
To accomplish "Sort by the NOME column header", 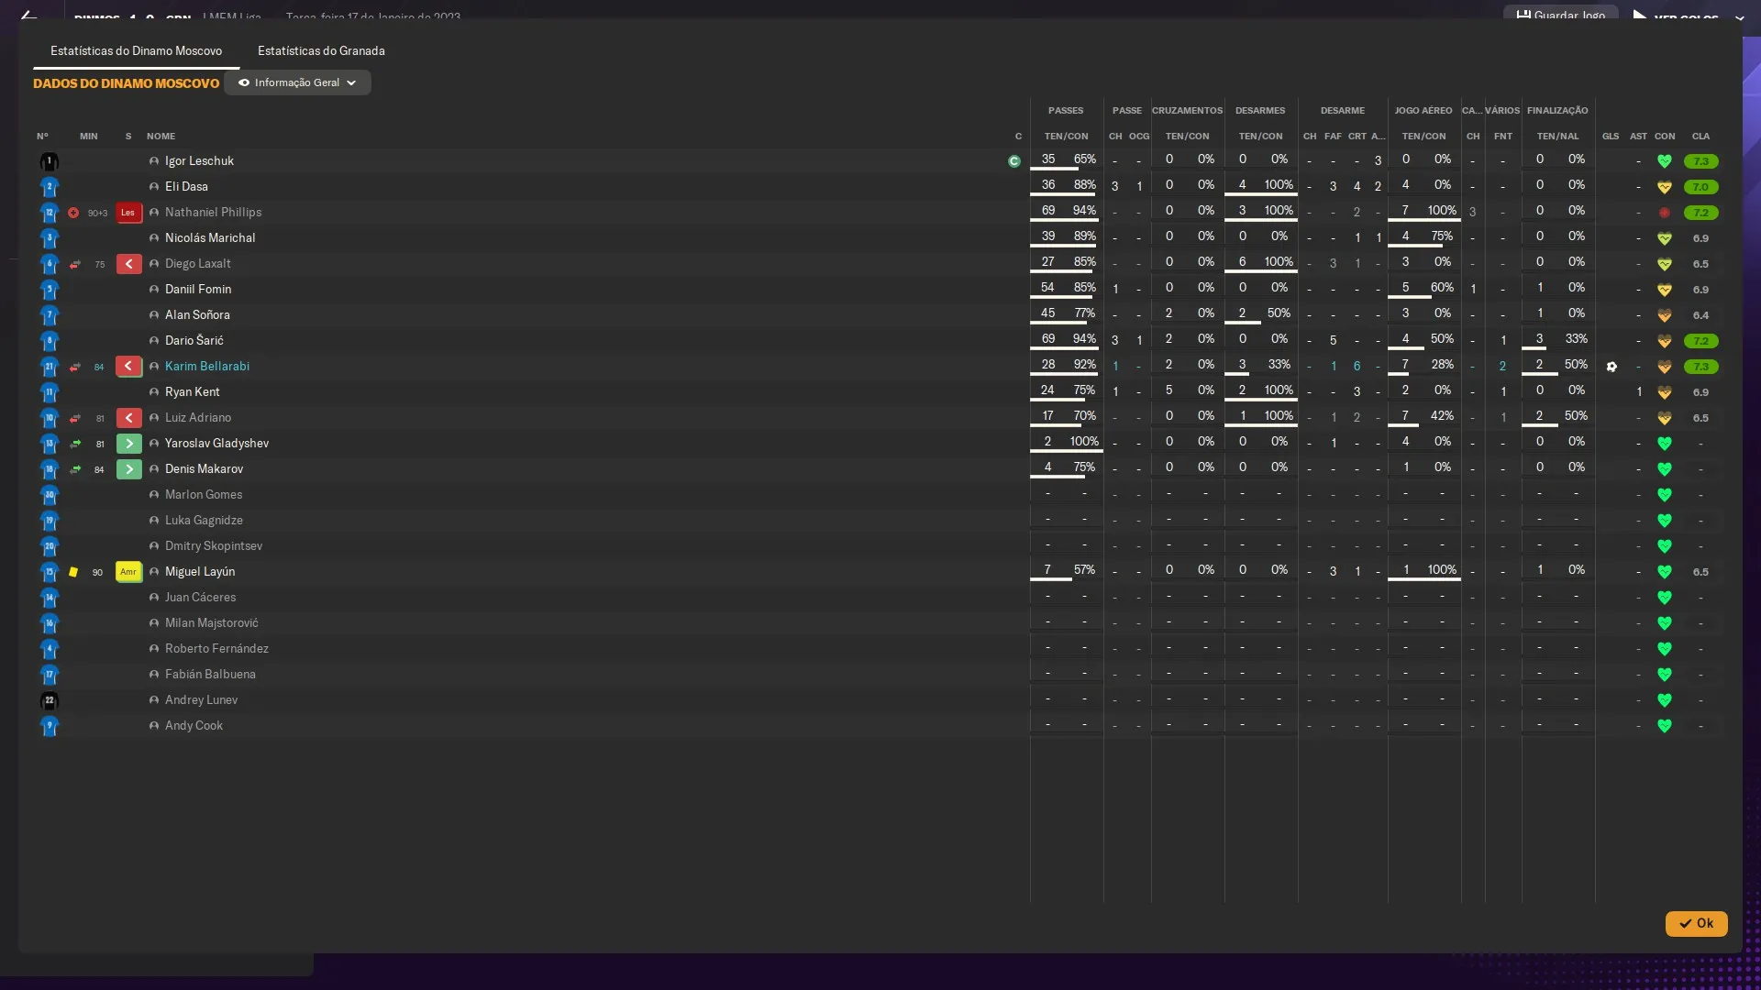I will click(161, 137).
